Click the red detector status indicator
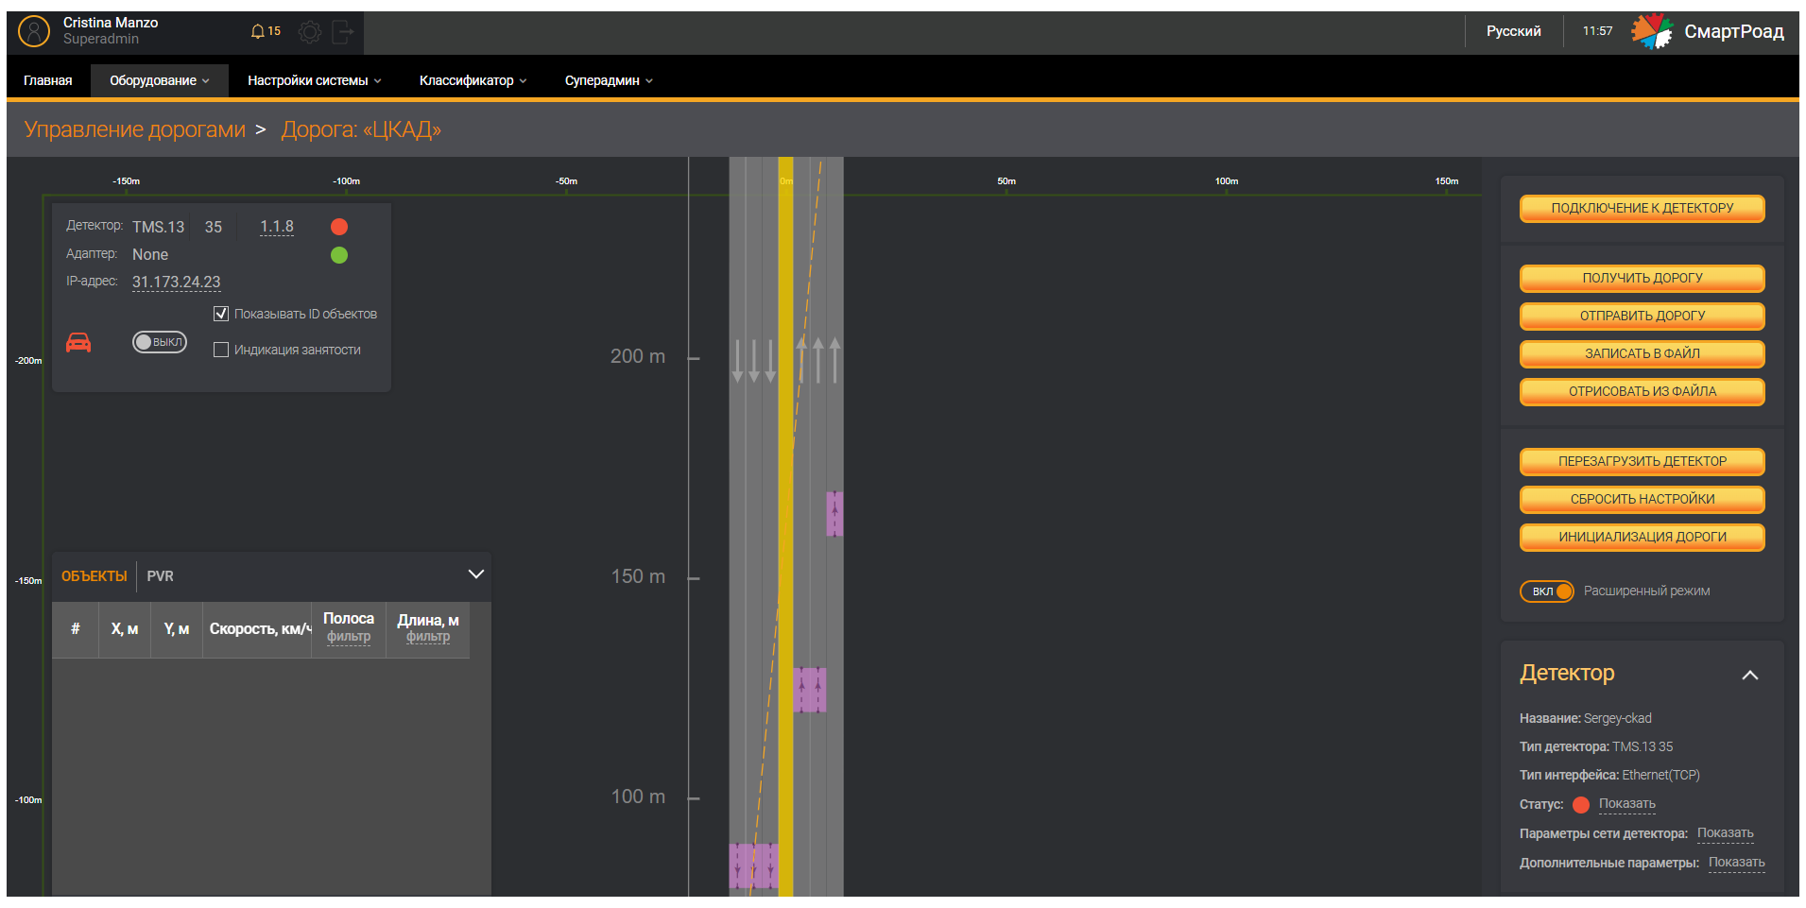 (339, 227)
